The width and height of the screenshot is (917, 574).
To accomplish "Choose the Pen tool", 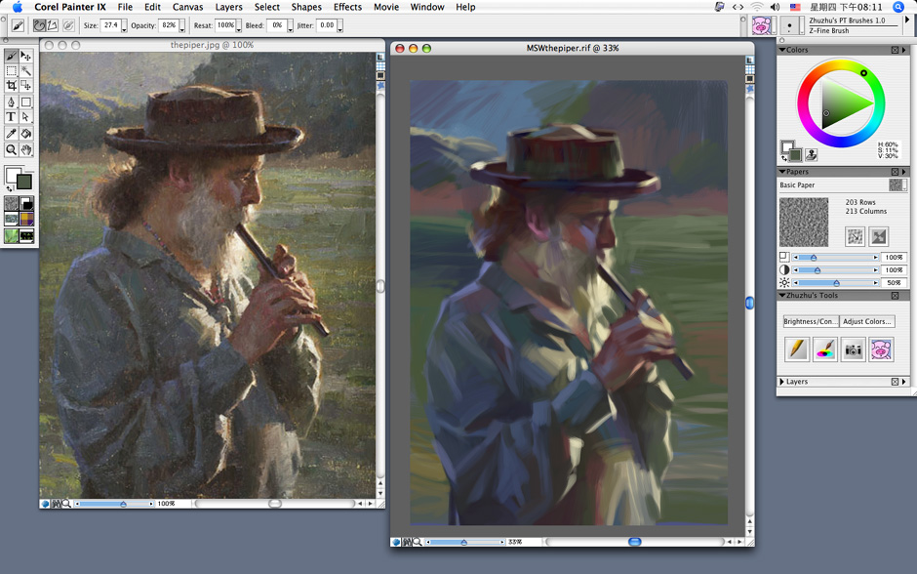I will click(x=11, y=102).
